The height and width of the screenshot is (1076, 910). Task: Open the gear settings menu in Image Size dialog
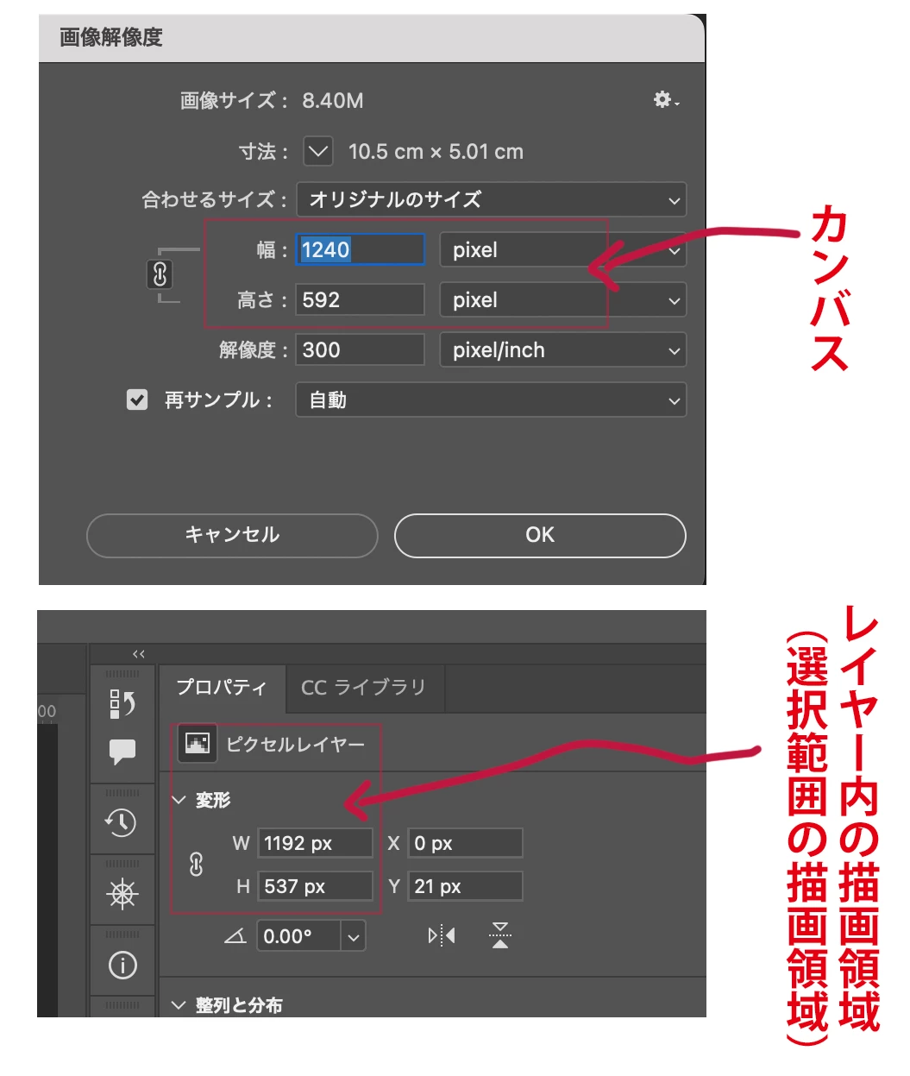point(666,100)
